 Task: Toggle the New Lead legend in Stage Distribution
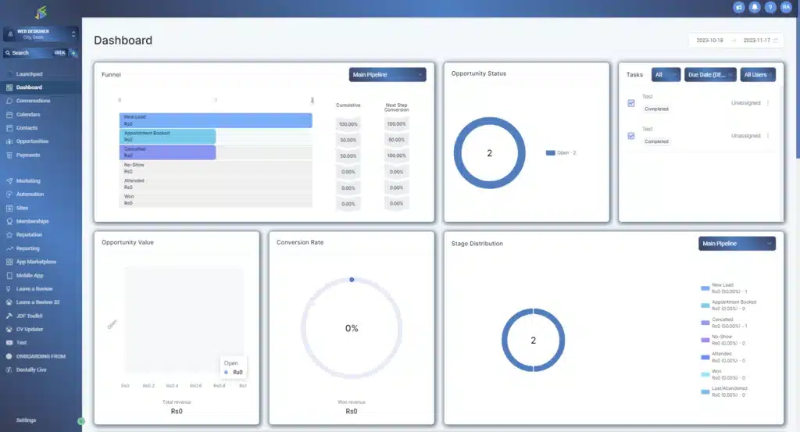click(705, 288)
